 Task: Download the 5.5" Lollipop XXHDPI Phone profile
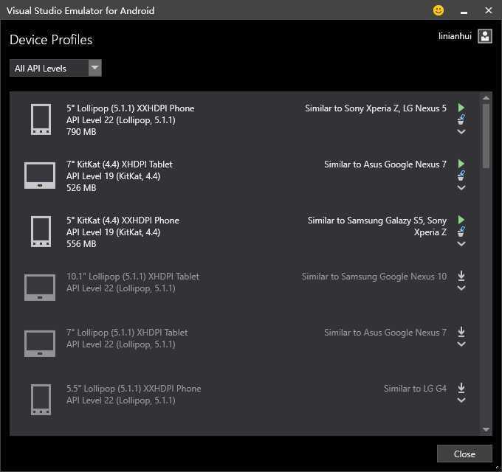461,388
